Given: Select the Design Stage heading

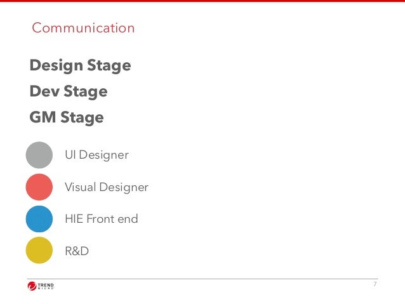Looking at the screenshot, I should click(80, 65).
